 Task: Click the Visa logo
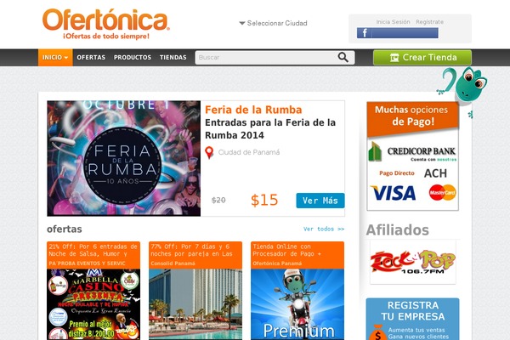coord(393,193)
